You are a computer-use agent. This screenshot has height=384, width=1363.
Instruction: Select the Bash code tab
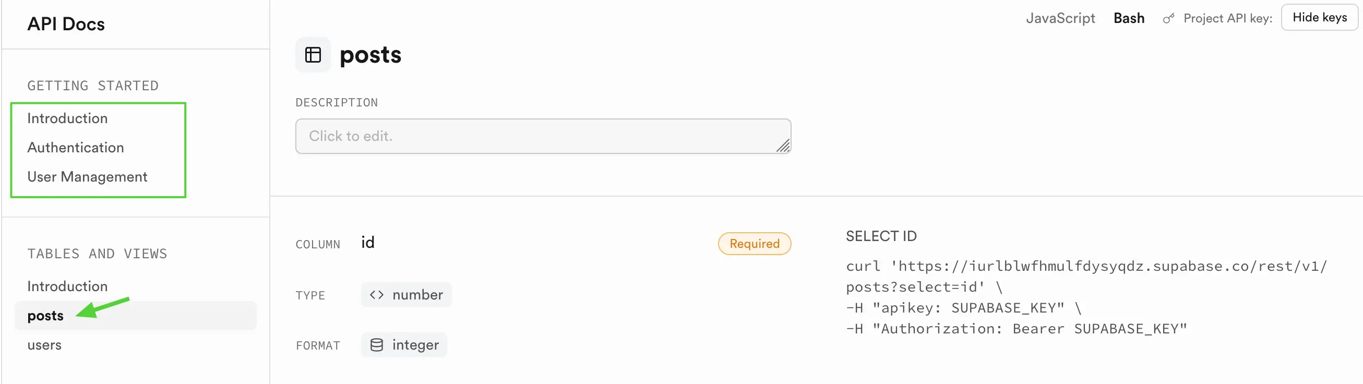pos(1129,18)
